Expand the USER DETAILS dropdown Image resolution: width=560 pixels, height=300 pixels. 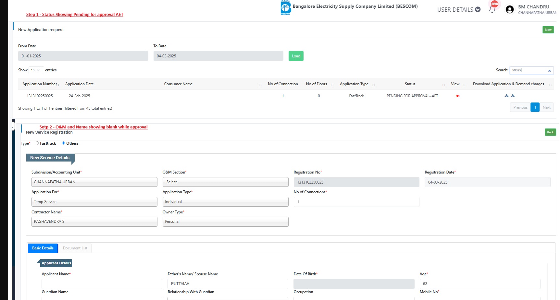(x=458, y=10)
